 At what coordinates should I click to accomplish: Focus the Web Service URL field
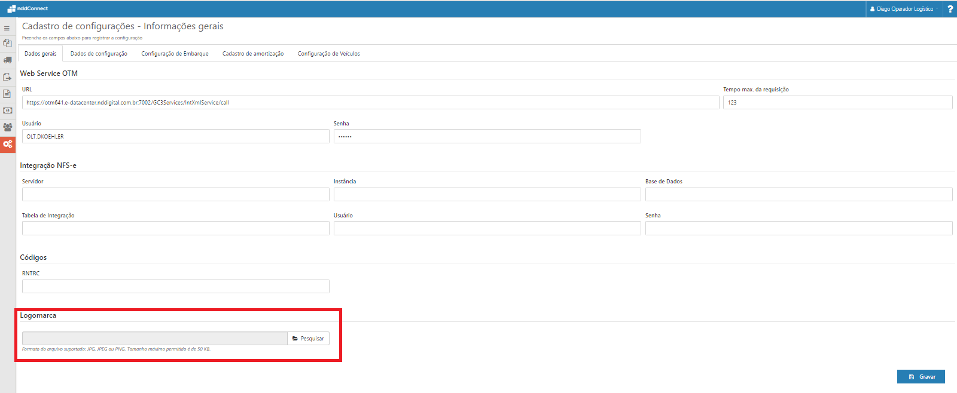coord(370,103)
